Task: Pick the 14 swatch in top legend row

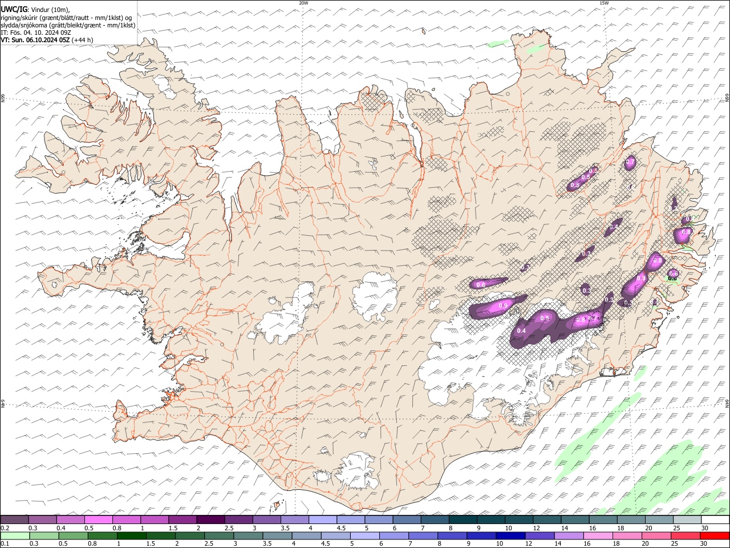Action: click(575, 519)
